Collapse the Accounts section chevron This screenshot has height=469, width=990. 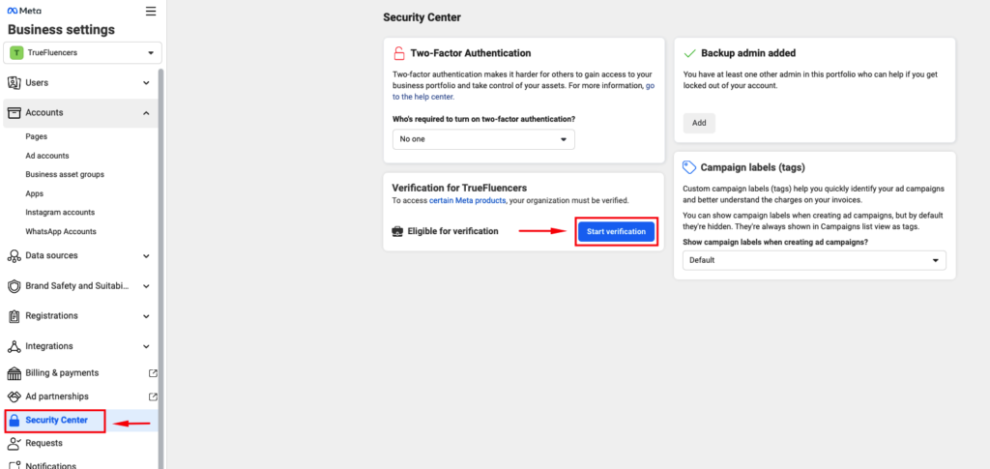(147, 113)
